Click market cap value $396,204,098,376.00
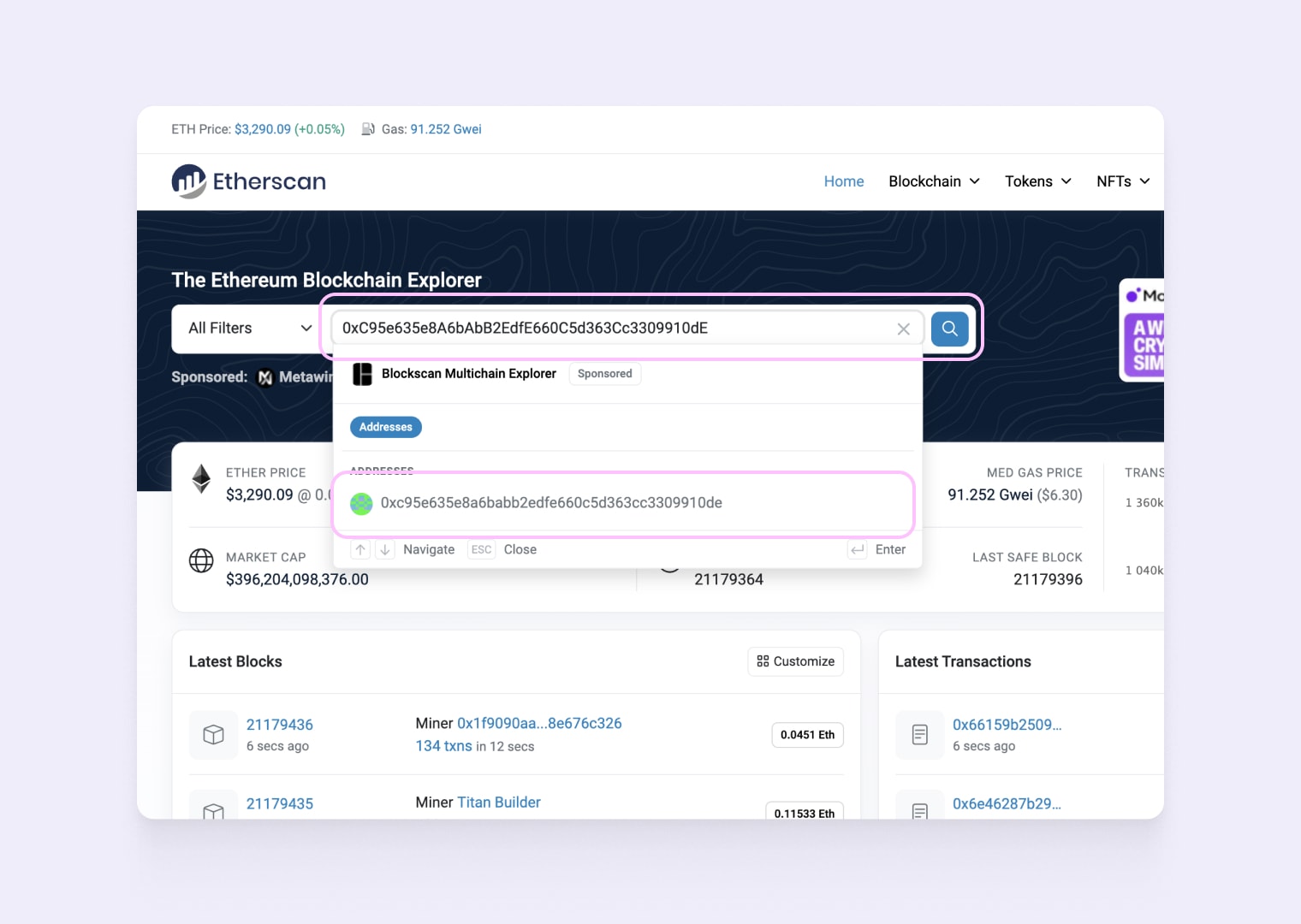 click(297, 580)
